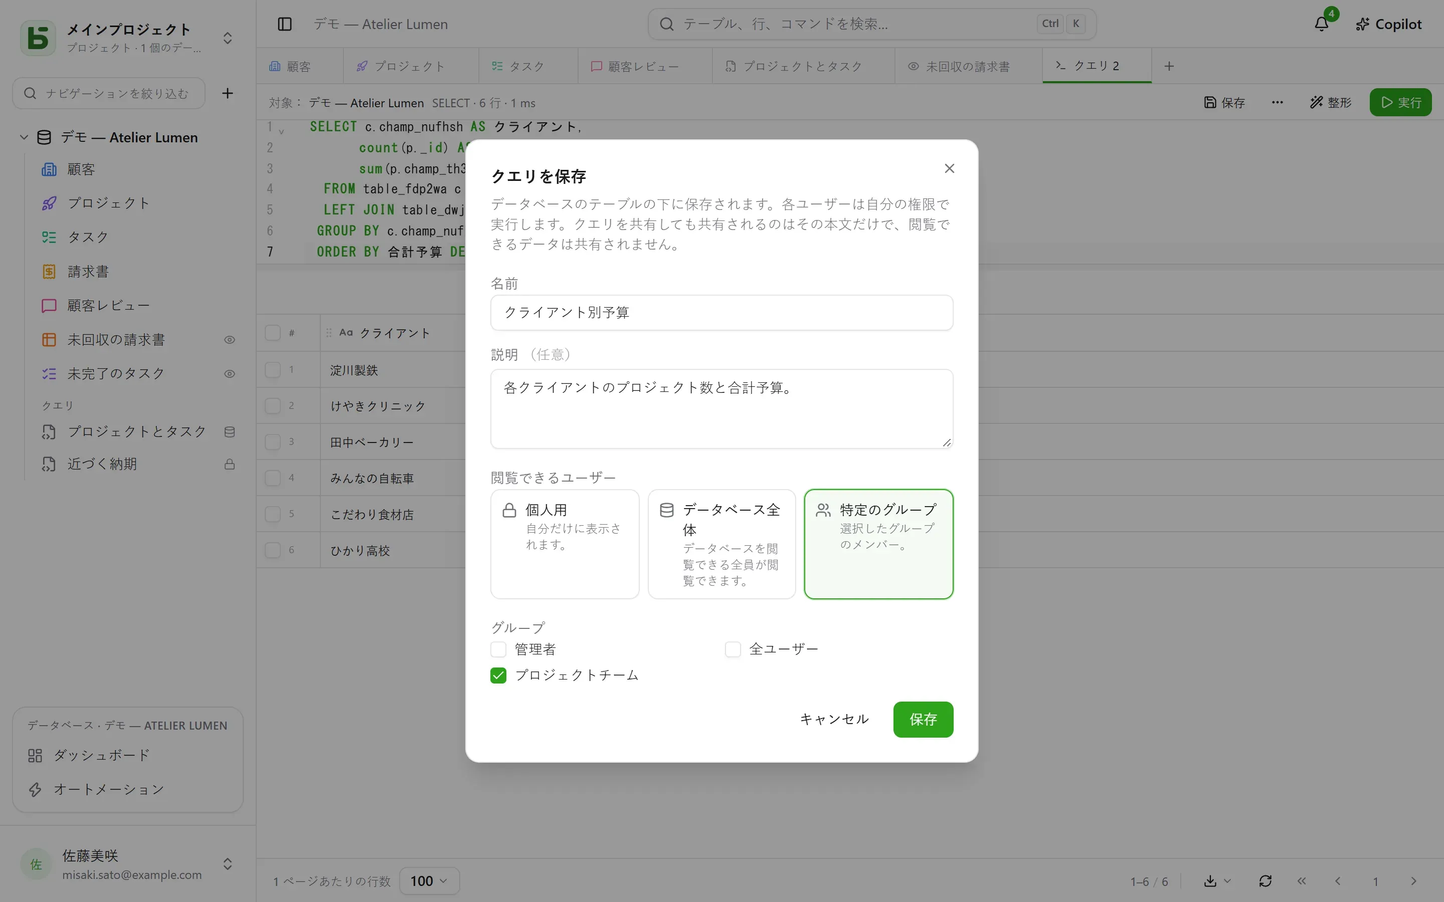Click キャンセル in the save dialog
The image size is (1444, 902).
click(834, 720)
